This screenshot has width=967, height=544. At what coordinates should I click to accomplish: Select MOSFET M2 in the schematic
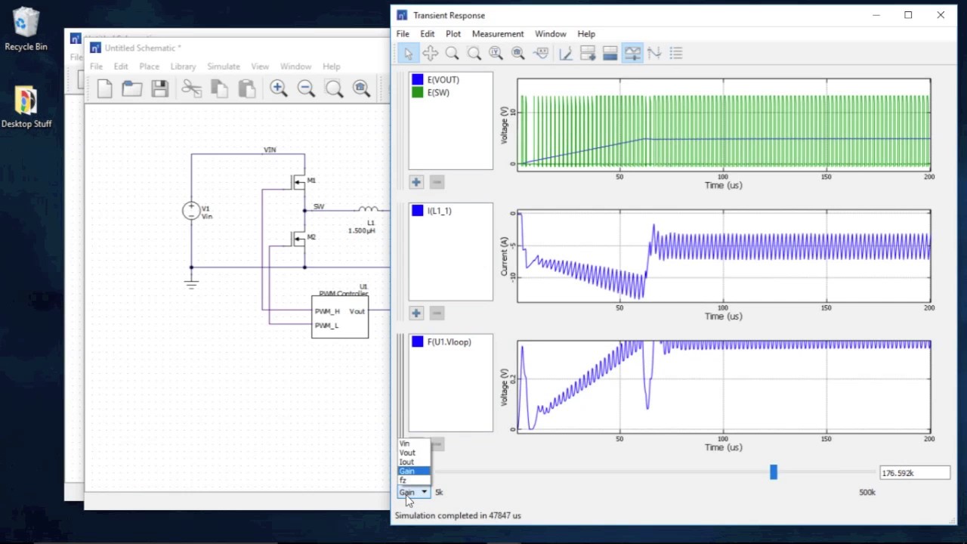pyautogui.click(x=300, y=238)
